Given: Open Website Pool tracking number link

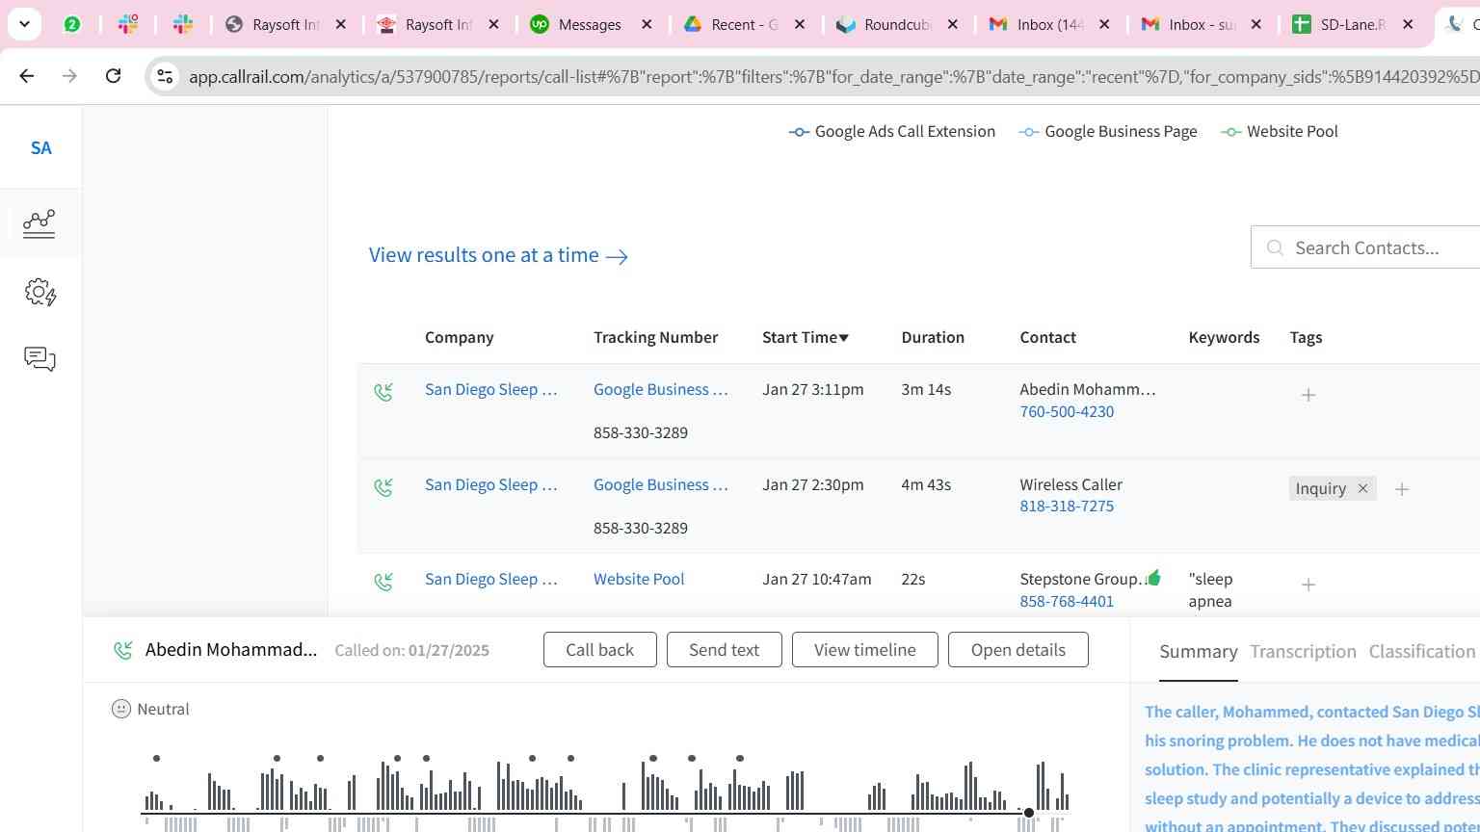Looking at the screenshot, I should click(639, 579).
